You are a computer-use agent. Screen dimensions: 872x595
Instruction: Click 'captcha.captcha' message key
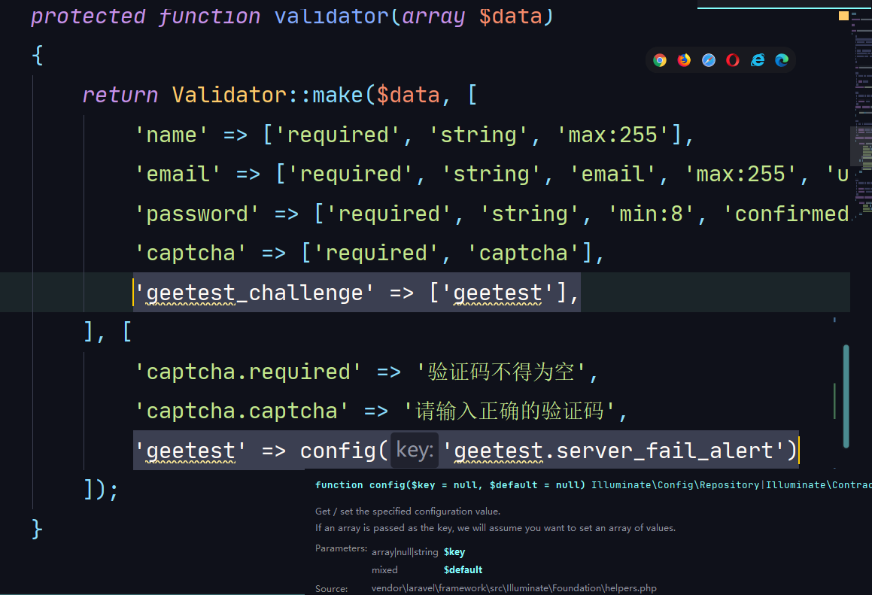[x=242, y=411]
